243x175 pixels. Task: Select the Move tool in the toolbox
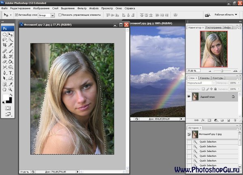[11, 35]
